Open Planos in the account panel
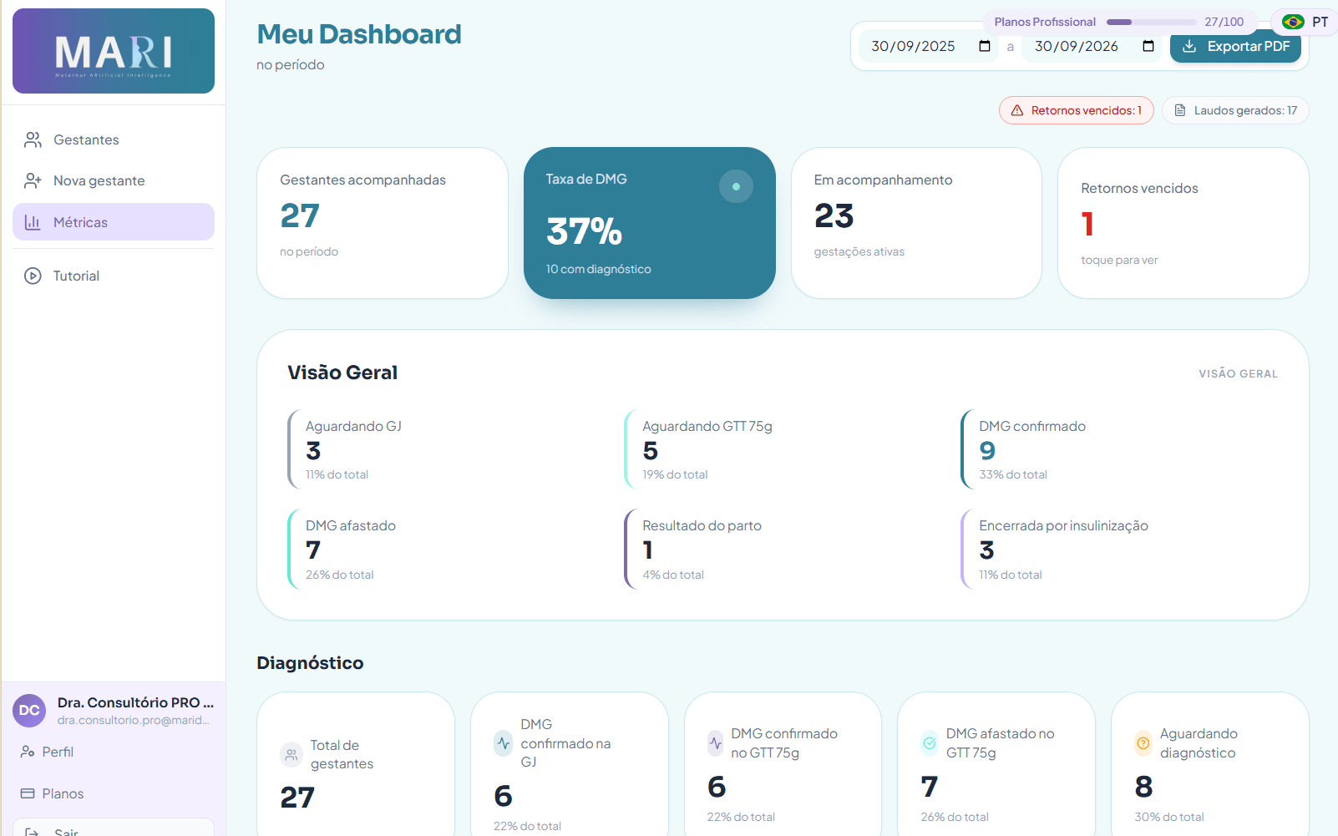Viewport: 1338px width, 836px height. (114, 793)
